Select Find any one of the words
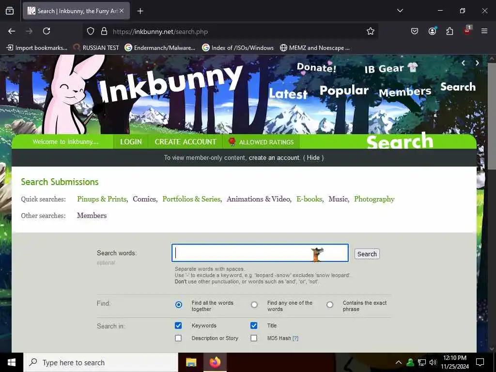 pyautogui.click(x=254, y=305)
